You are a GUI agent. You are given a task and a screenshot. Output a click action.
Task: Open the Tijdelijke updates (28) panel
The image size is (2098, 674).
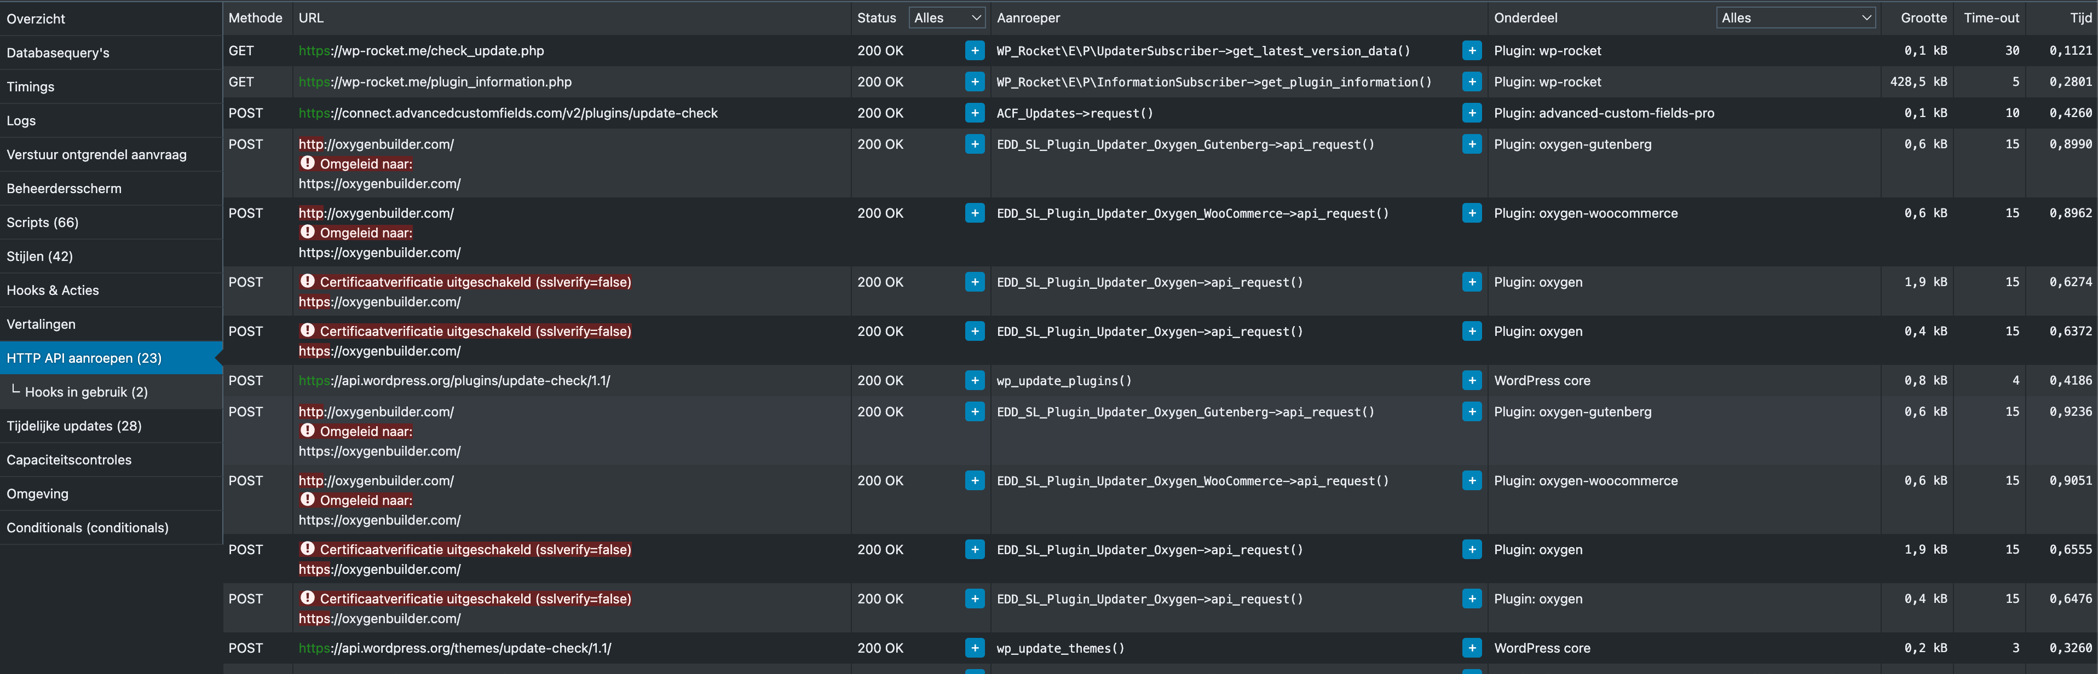74,426
